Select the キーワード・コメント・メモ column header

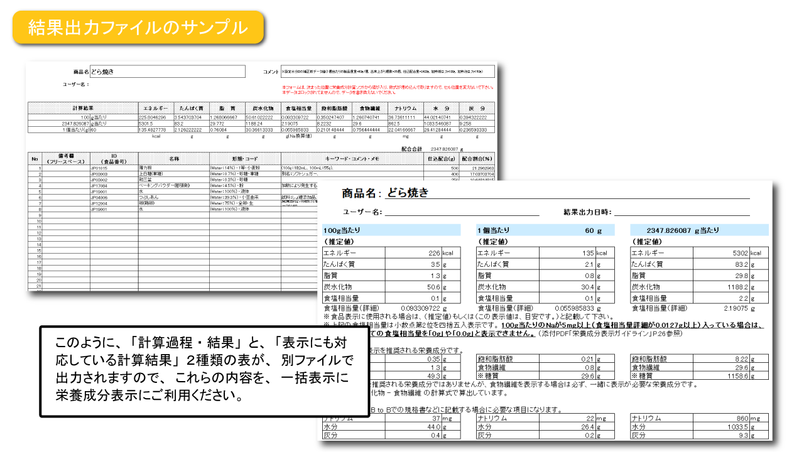tap(353, 159)
